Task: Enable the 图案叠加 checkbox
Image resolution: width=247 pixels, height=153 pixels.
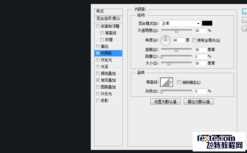Action: tap(98, 87)
